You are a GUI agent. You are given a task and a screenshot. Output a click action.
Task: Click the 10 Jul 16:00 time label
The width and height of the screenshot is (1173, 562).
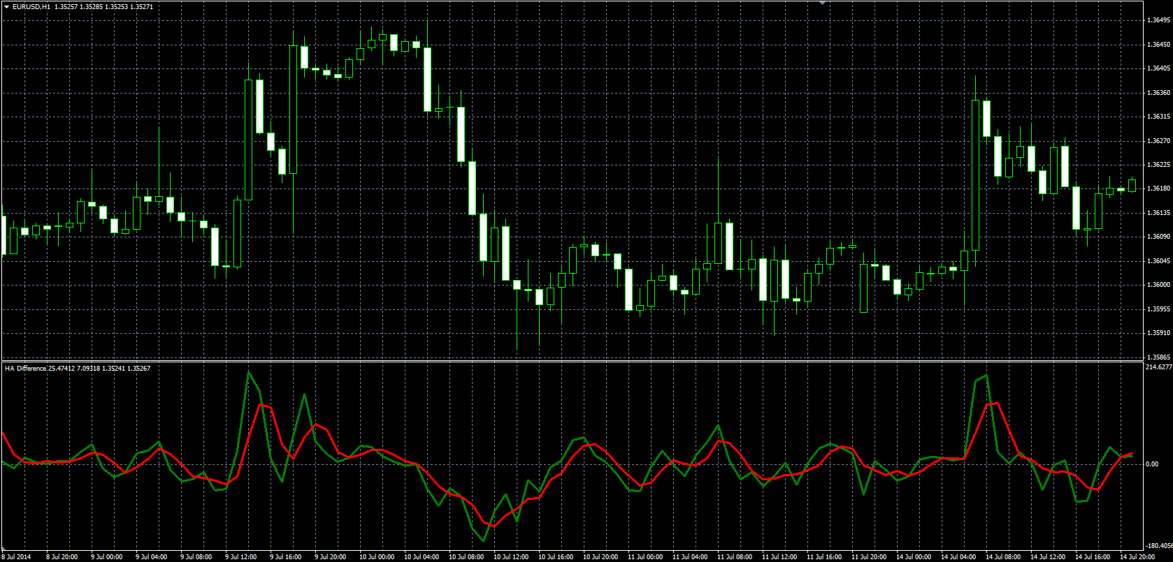tap(556, 556)
